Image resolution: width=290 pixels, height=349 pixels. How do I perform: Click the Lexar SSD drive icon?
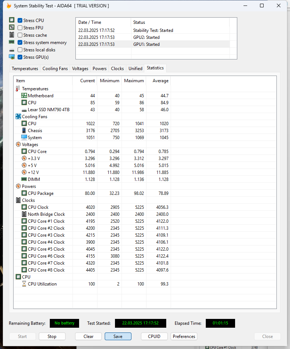[24, 110]
